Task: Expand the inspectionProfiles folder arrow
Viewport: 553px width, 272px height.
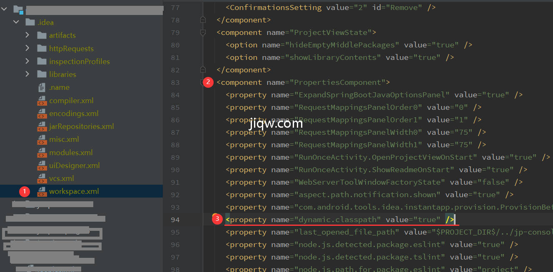Action: click(x=27, y=61)
